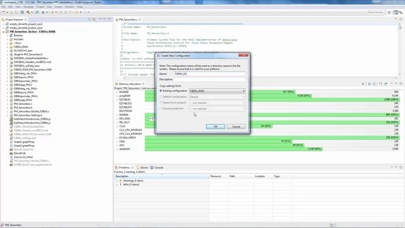Open the Project menu
Image resolution: width=405 pixels, height=228 pixels.
40,7
